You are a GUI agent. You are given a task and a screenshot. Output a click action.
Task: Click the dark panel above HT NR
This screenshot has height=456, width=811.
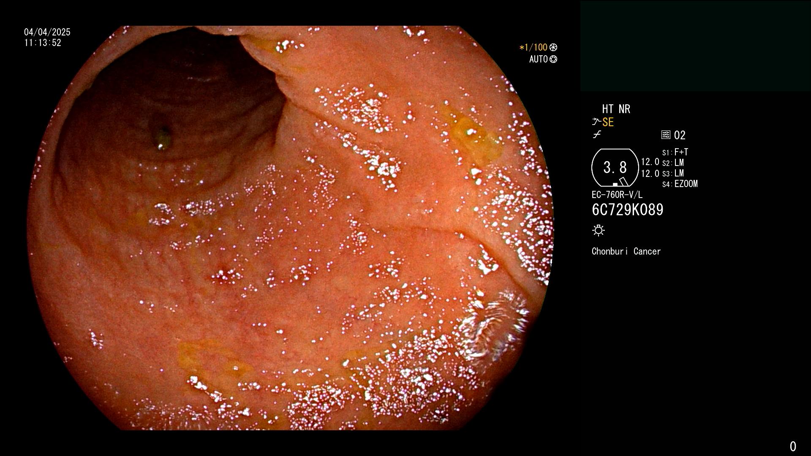coord(695,46)
